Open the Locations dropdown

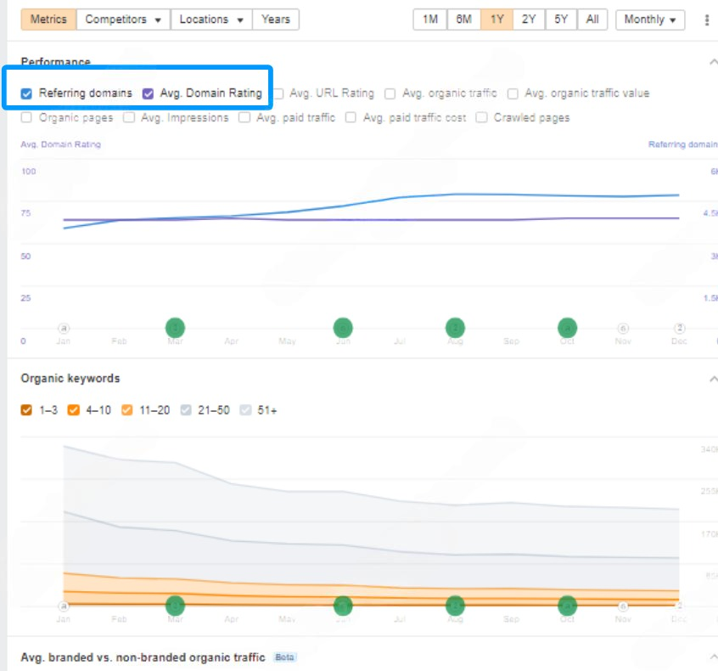pyautogui.click(x=211, y=20)
